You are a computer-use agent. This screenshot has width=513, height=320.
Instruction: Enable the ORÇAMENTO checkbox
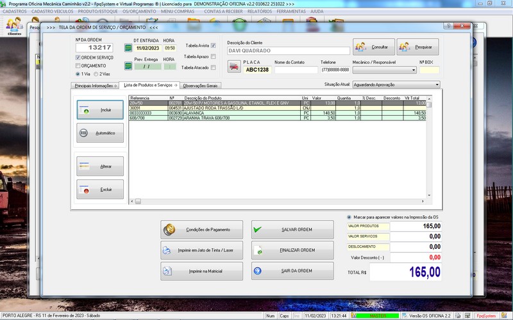78,66
